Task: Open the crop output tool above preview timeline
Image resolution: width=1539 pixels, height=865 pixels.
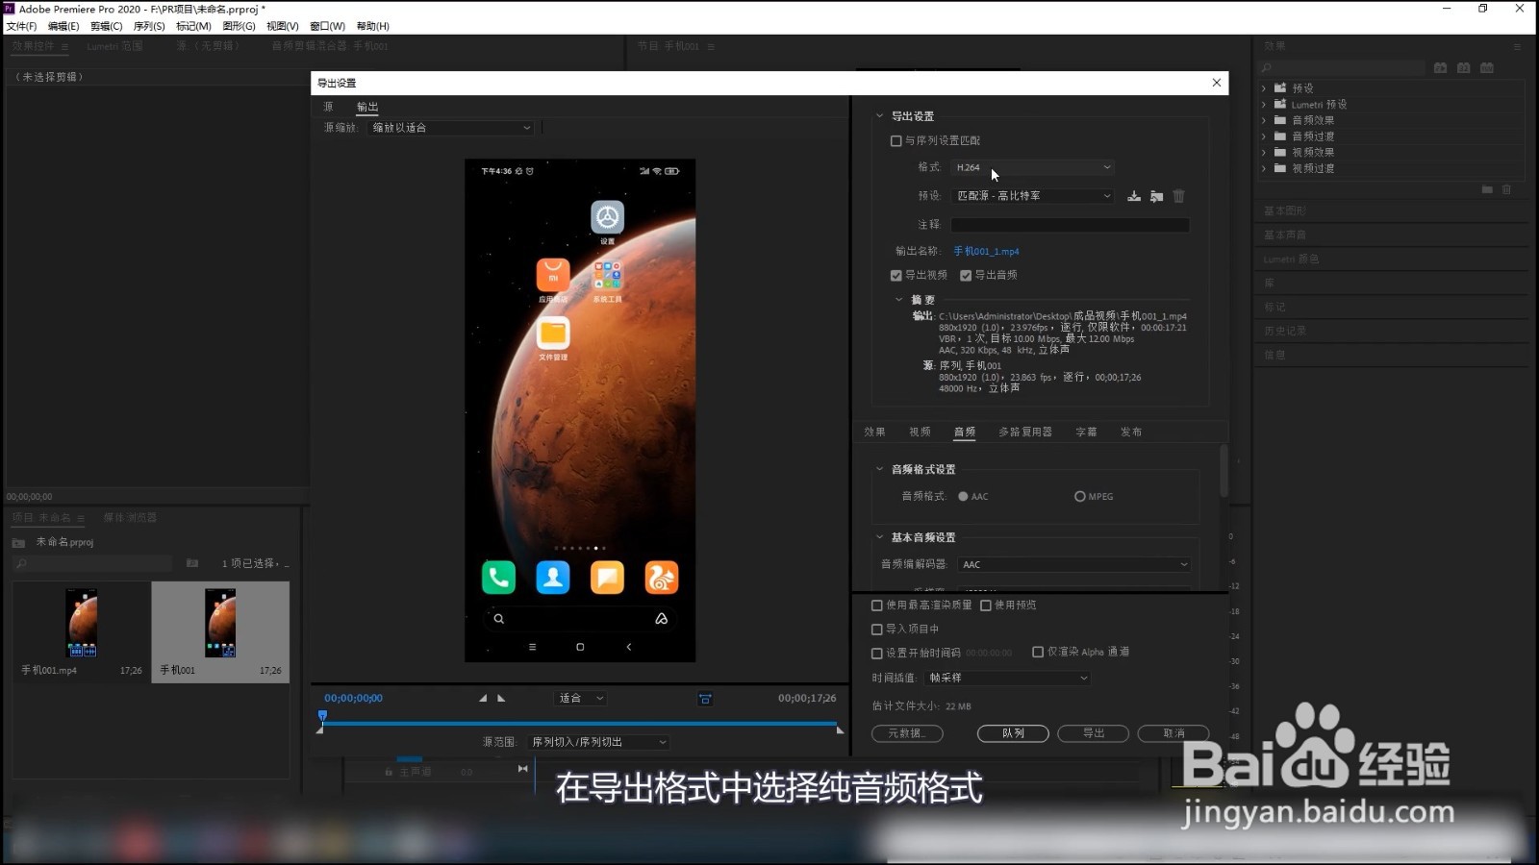Action: click(706, 698)
